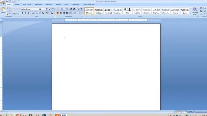Click the Bullets list icon
Image resolution: width=207 pixels, height=116 pixels.
tap(58, 9)
